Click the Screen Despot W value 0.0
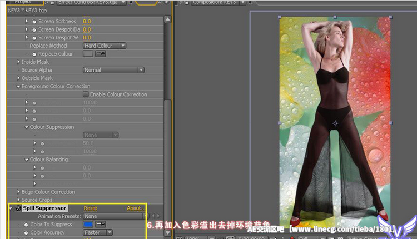Image resolution: width=417 pixels, height=239 pixels. (87, 37)
